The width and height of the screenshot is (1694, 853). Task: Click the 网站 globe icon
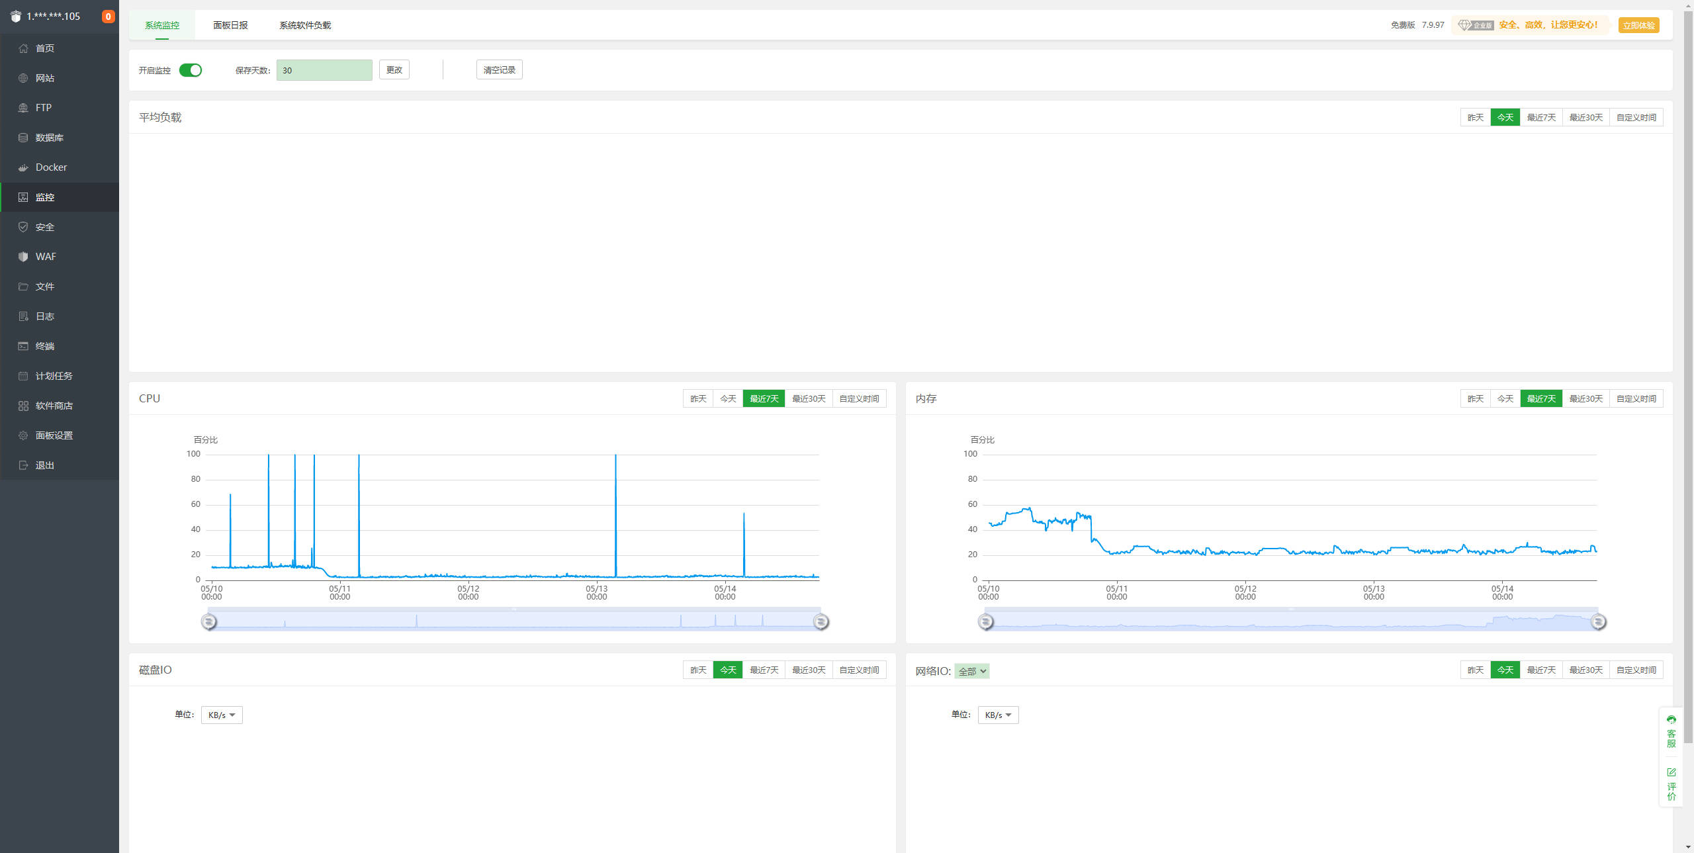click(23, 78)
